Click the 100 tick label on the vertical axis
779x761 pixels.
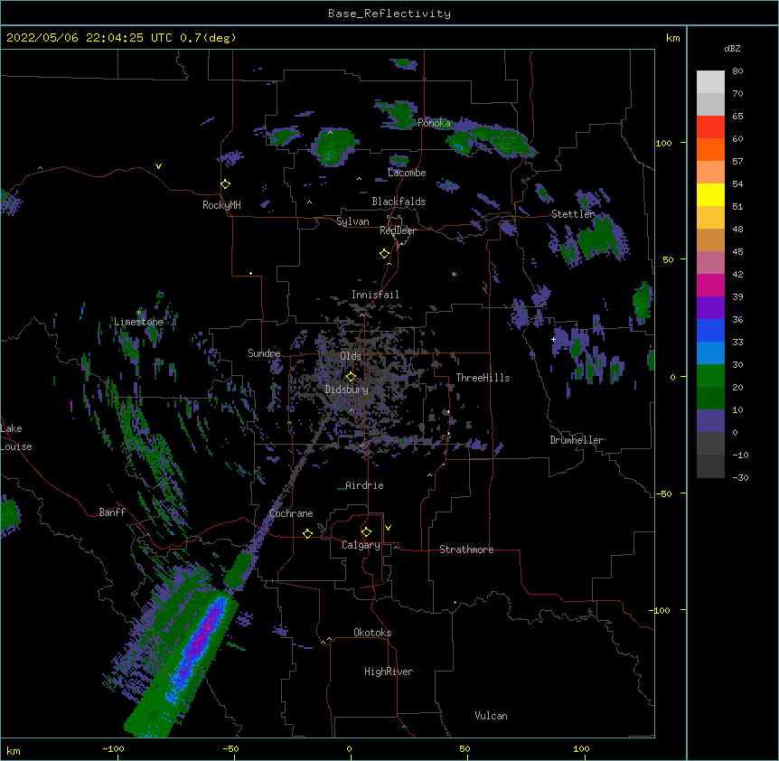pos(663,143)
